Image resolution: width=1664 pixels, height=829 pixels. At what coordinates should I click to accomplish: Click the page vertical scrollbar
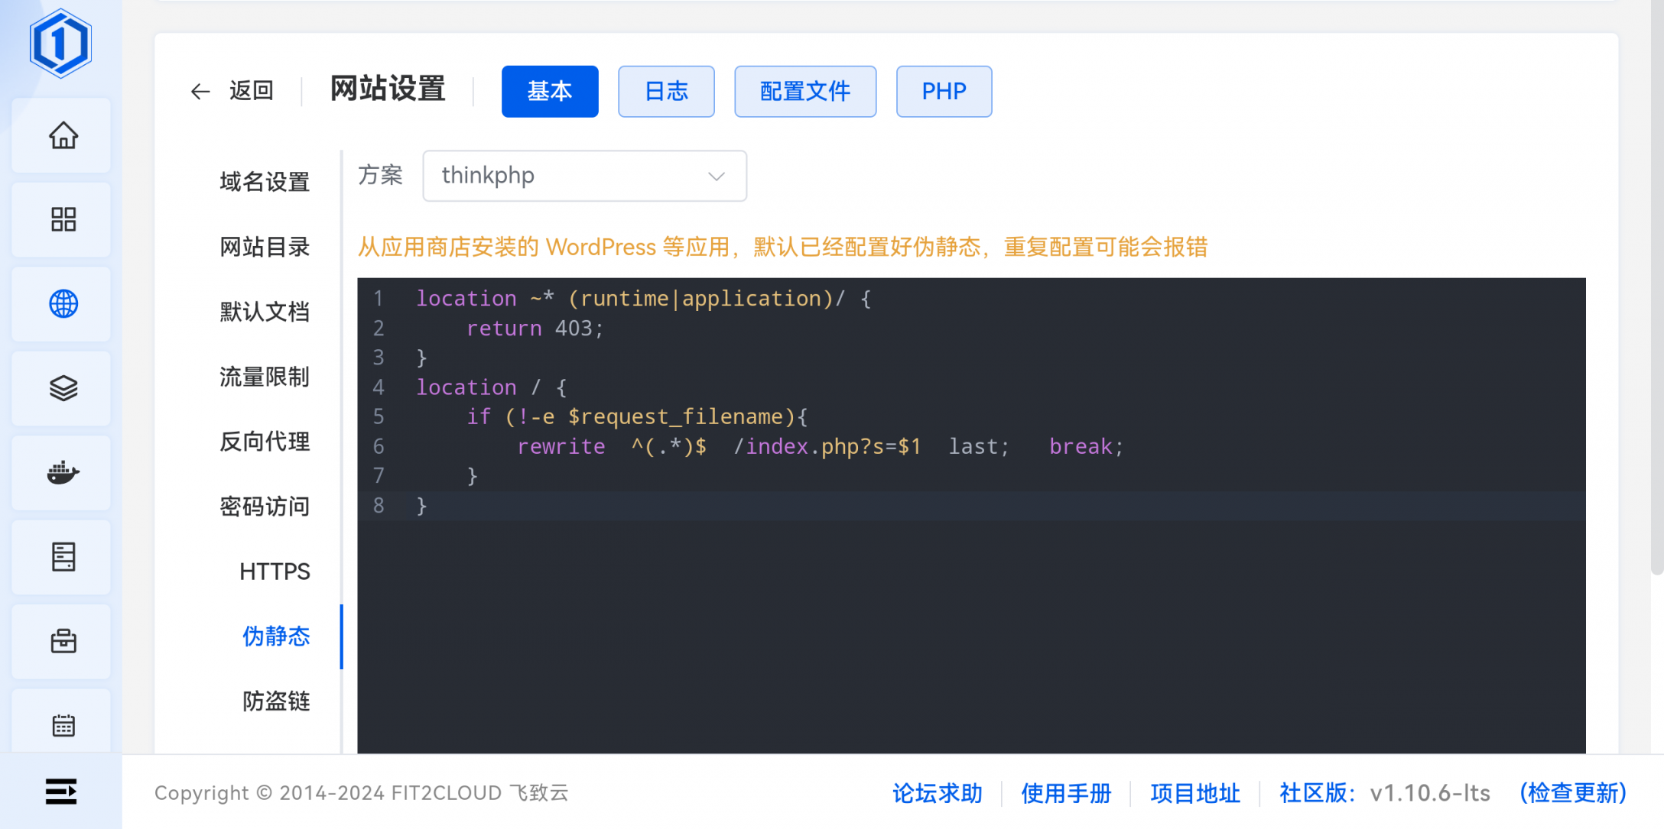pos(1656,287)
